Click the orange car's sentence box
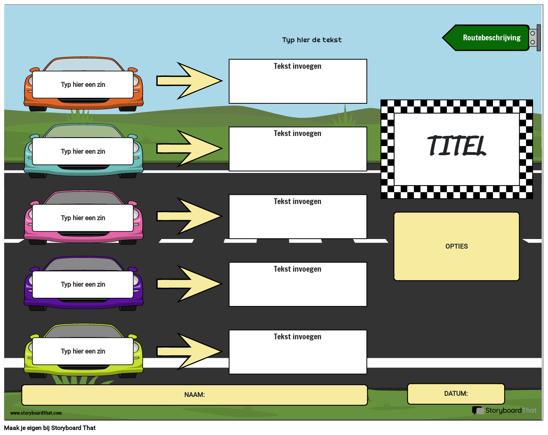This screenshot has height=435, width=548. coord(83,85)
